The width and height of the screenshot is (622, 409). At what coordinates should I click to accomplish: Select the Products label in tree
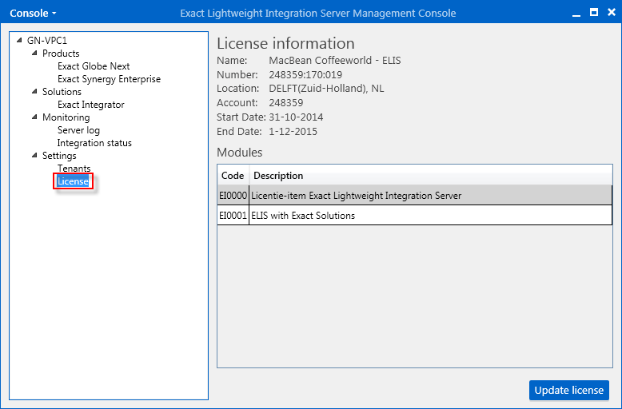(61, 53)
